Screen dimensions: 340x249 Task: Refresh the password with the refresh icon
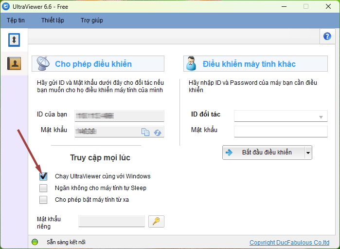pos(158,132)
